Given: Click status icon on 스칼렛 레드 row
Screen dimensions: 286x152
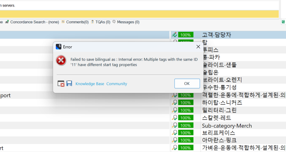Looking at the screenshot, I should [174, 118].
